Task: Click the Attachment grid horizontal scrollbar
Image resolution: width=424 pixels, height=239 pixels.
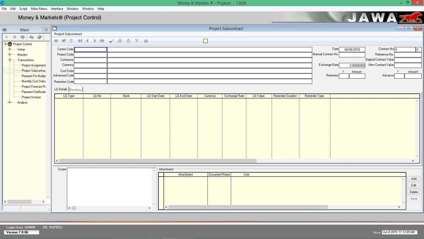Action: pyautogui.click(x=282, y=207)
